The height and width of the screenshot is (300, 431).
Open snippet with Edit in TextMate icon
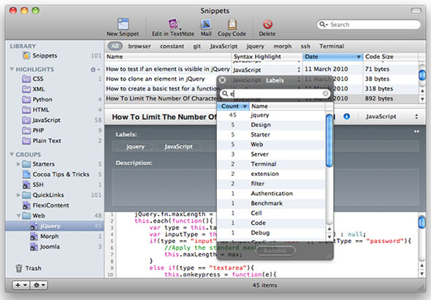(173, 24)
